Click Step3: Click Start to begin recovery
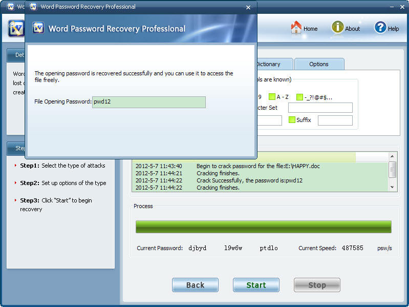Viewport: 409px width, 307px height. point(56,204)
